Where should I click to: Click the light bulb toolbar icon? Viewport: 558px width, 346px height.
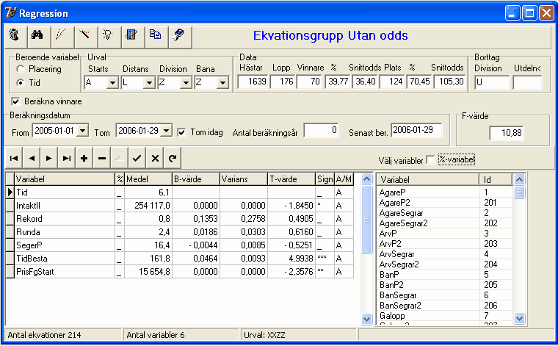click(108, 35)
